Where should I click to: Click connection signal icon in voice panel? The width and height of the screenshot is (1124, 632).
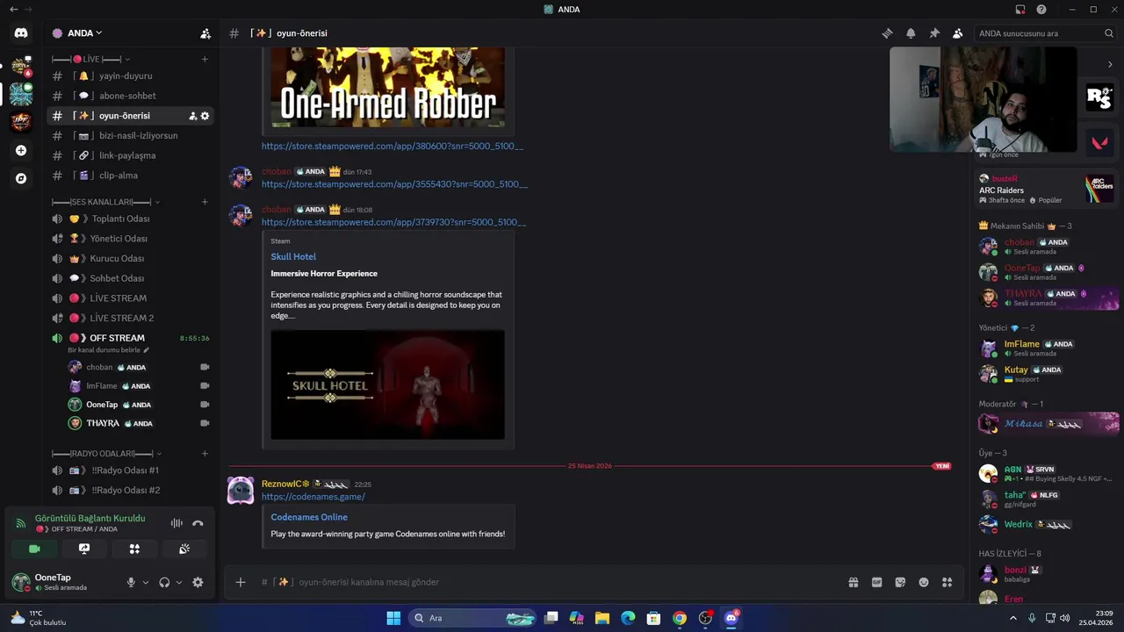click(20, 523)
